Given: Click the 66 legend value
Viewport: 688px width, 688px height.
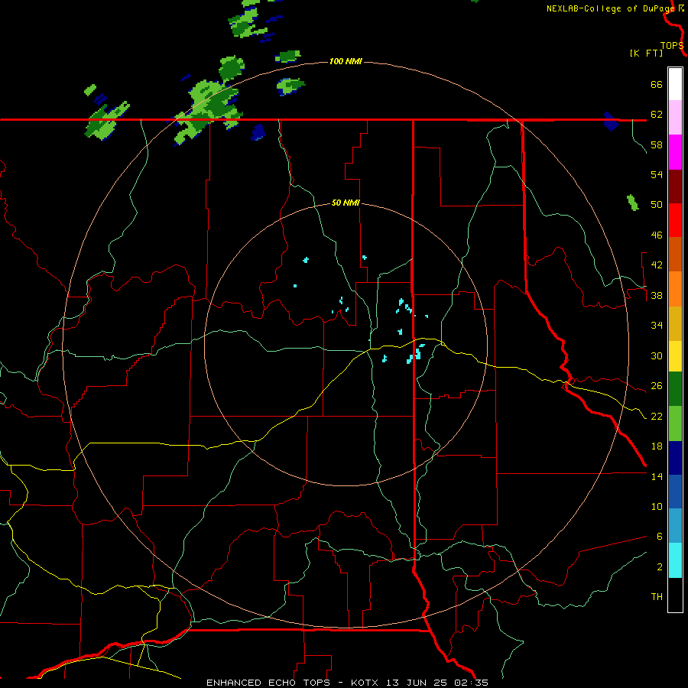Looking at the screenshot, I should coord(657,84).
